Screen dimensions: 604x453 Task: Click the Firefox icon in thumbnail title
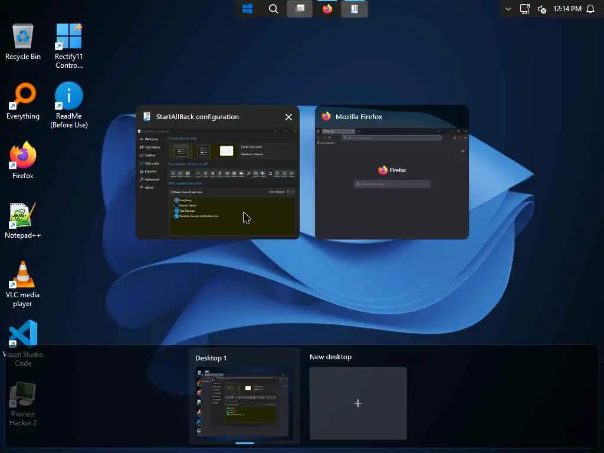point(326,116)
